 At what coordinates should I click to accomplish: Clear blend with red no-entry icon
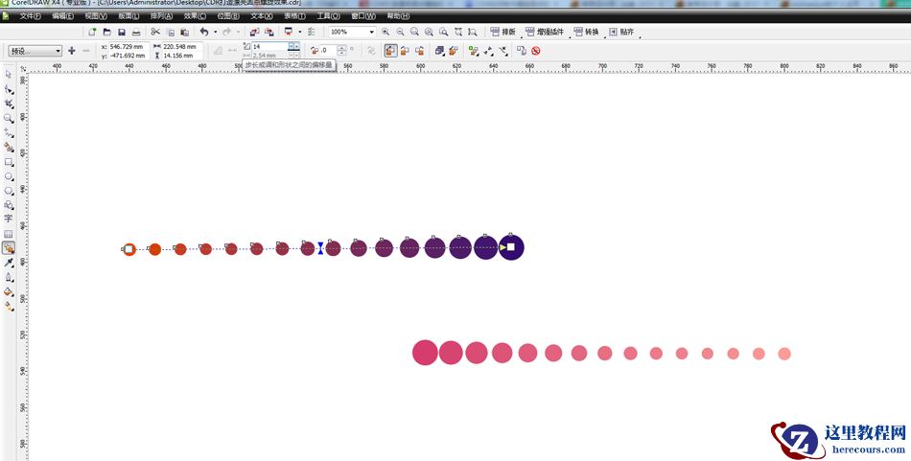pyautogui.click(x=536, y=51)
